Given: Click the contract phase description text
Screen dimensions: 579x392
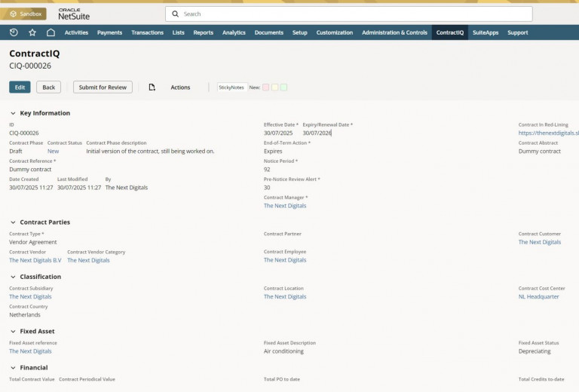Looking at the screenshot, I should [150, 152].
